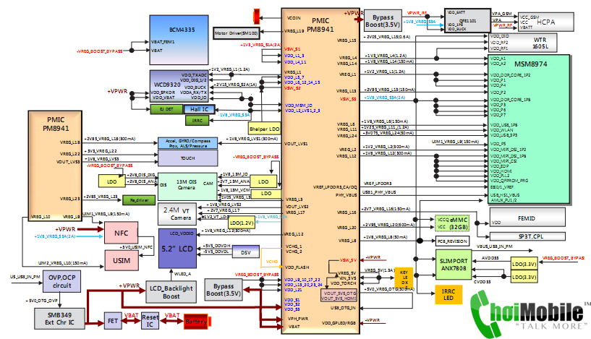Select the QFE1101 block
This screenshot has width=591, height=339.
click(467, 21)
